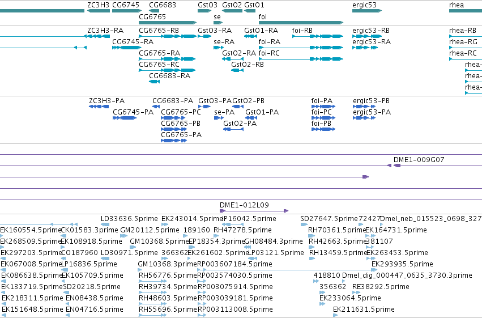This screenshot has width=482, height=318.
Task: Select the ZC3H3-PA protein label
Action: point(107,101)
